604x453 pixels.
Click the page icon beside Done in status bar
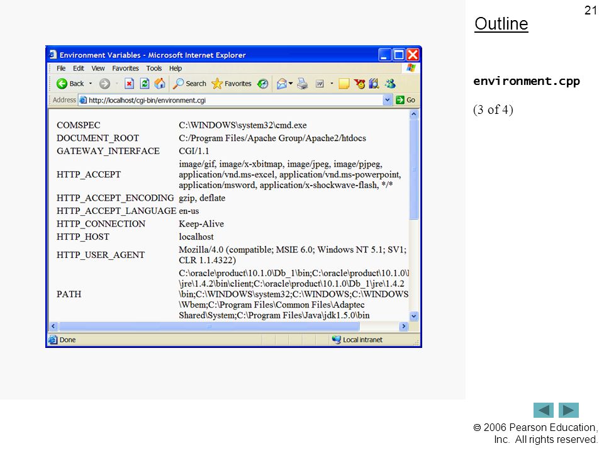(53, 340)
